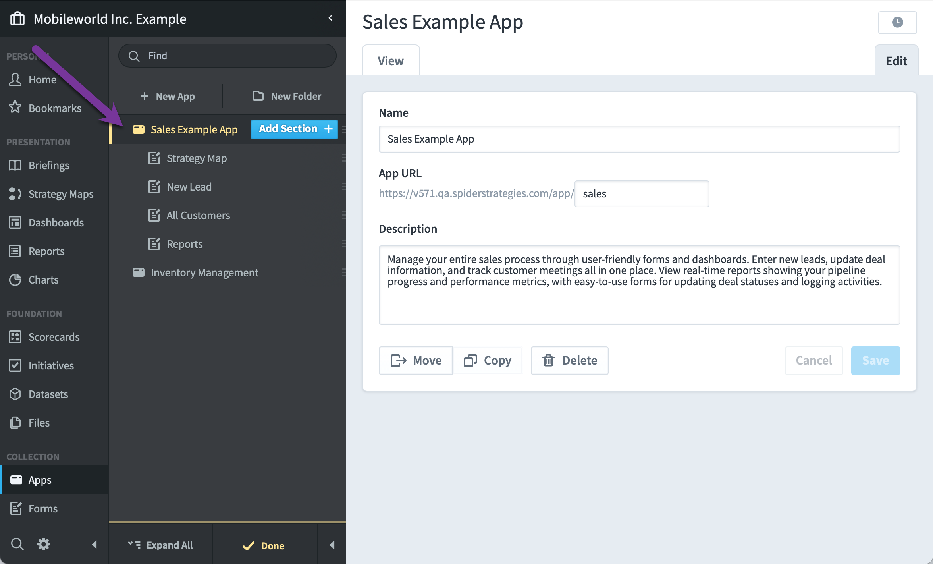
Task: Create a New Folder
Action: coord(287,96)
